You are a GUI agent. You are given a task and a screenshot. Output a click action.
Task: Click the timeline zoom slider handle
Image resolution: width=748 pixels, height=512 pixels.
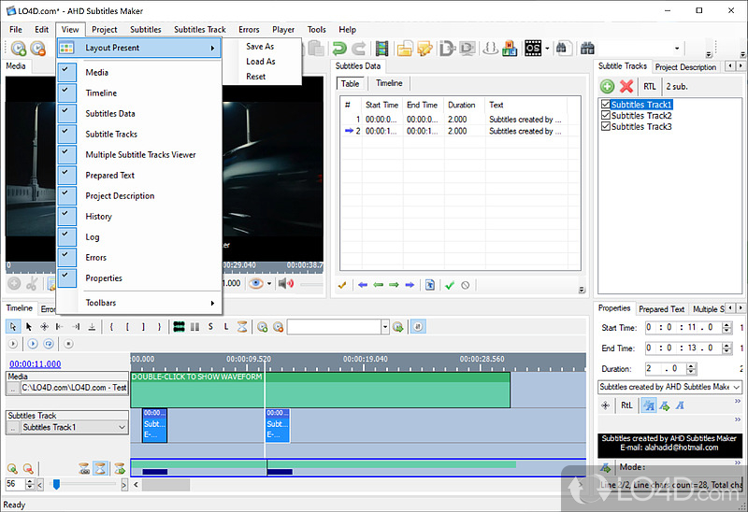tap(56, 484)
